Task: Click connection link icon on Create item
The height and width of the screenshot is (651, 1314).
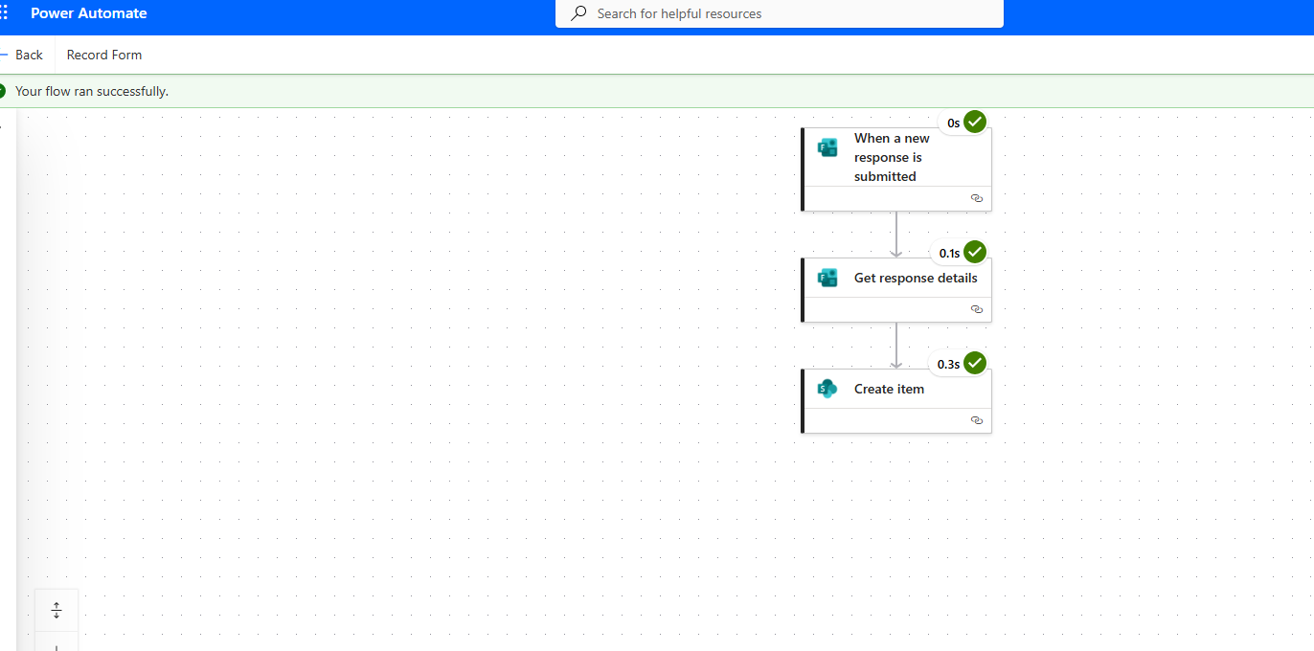Action: pyautogui.click(x=976, y=420)
